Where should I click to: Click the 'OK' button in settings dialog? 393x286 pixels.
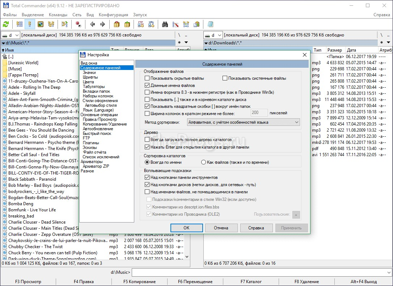point(186,228)
